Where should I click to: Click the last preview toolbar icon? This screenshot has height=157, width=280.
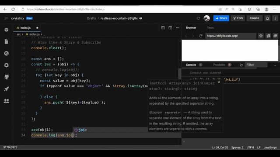[x=275, y=36]
